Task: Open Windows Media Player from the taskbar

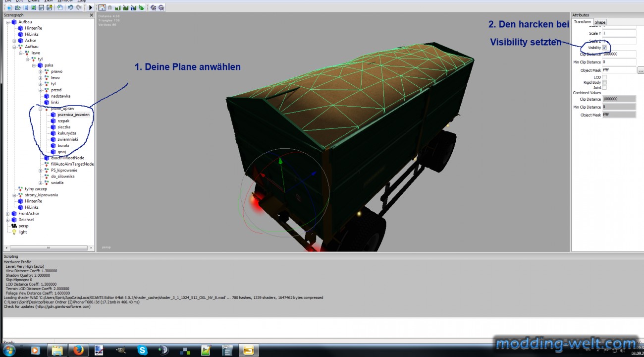Action: (35, 350)
